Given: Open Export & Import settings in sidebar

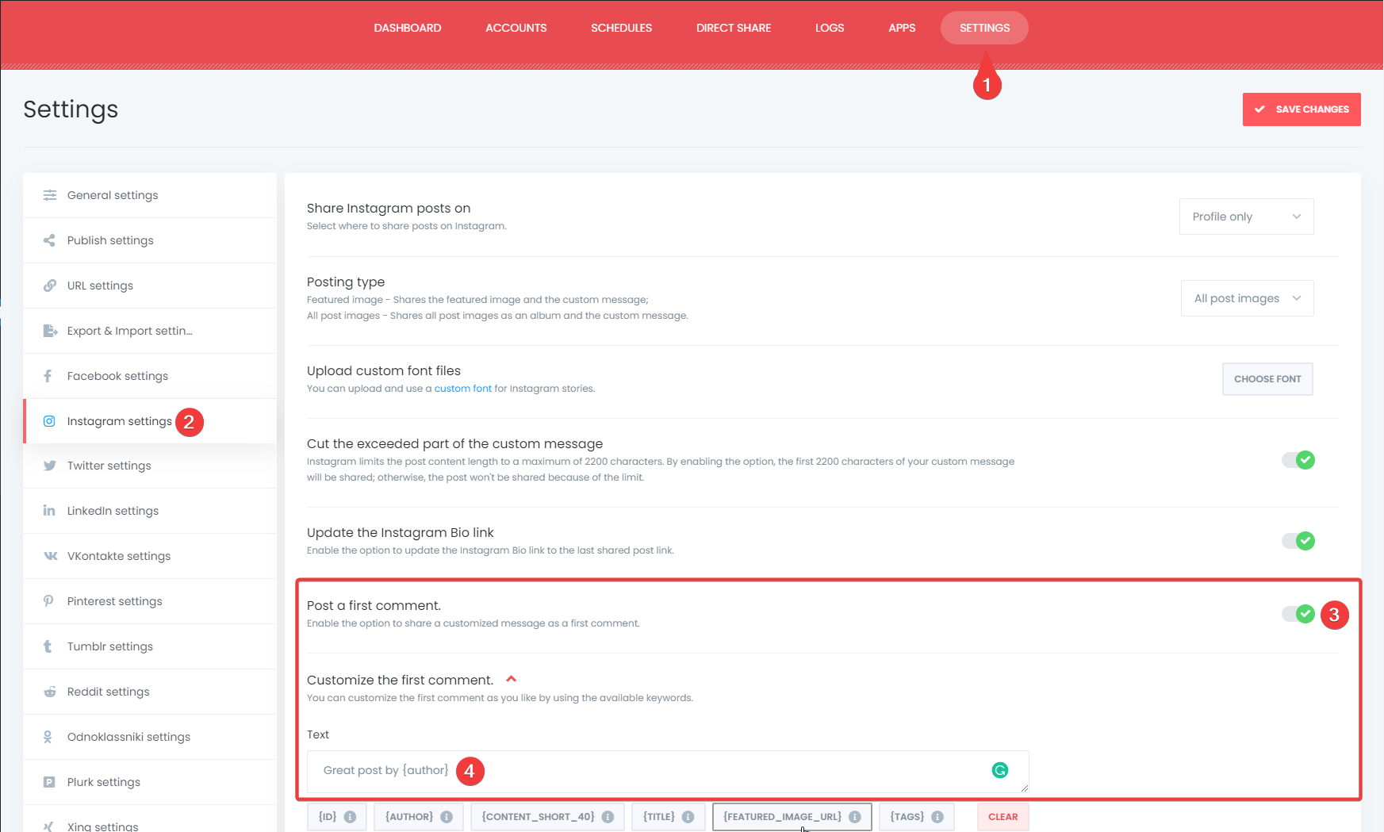Looking at the screenshot, I should point(150,331).
